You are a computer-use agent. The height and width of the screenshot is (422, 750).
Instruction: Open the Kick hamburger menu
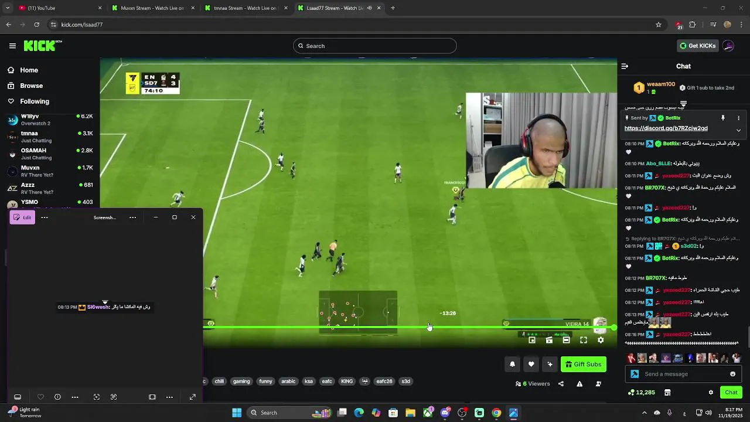coord(12,46)
